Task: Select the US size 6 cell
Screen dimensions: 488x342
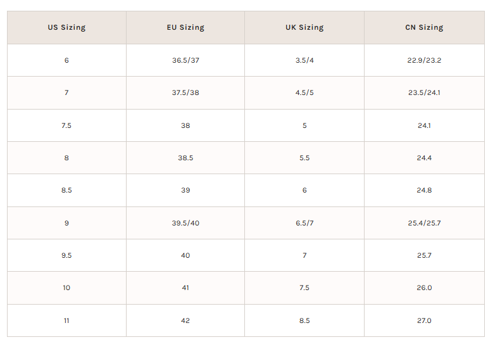Action: point(66,60)
